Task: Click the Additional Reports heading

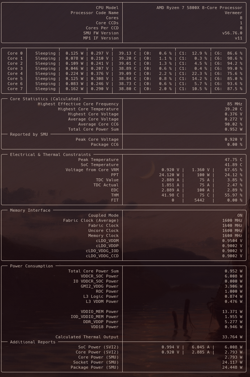Action: coord(33,342)
